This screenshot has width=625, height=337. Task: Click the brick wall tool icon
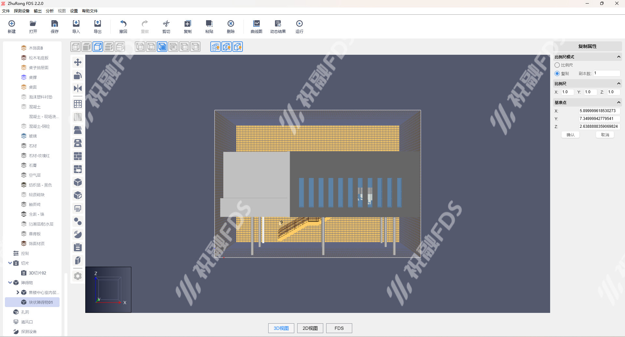coord(78,156)
